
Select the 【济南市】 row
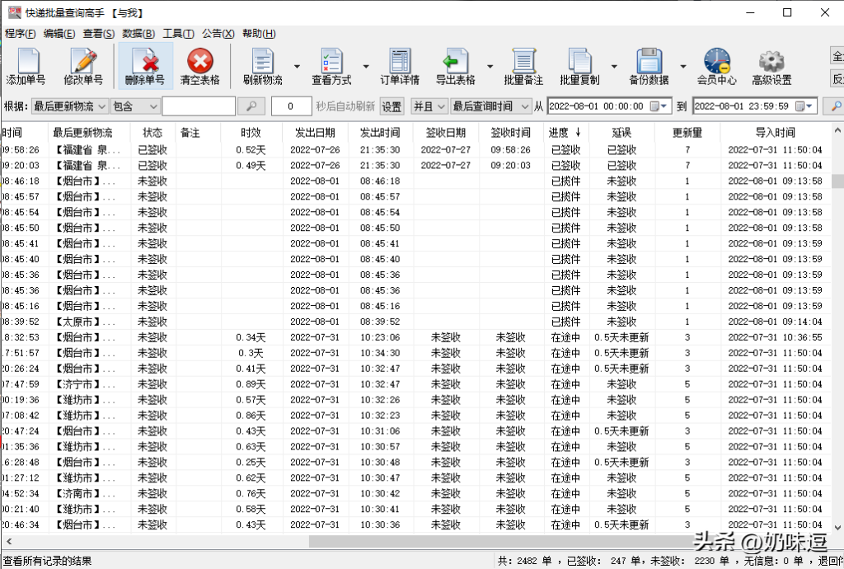[x=415, y=493]
